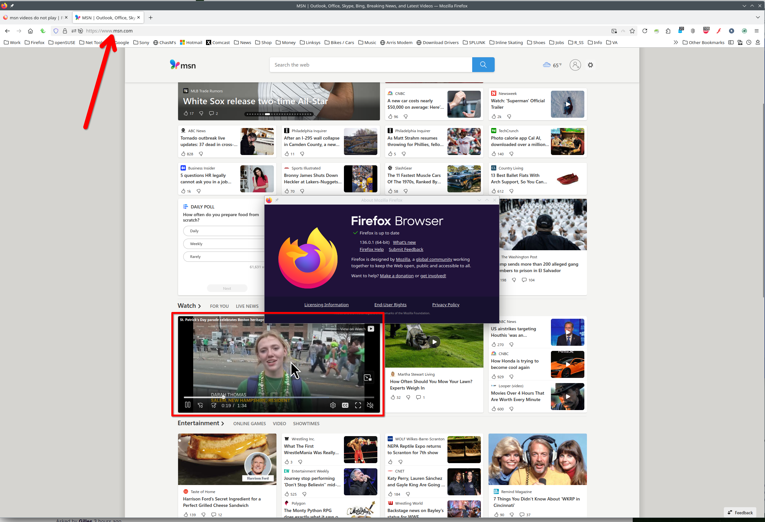Click Make a donation link
765x522 pixels.
(x=397, y=276)
